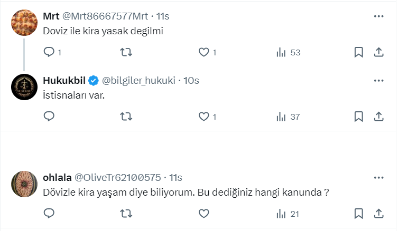This screenshot has height=231, width=398.
Task: Reply to Mrt's tweet about doviz kira
Action: pos(49,52)
